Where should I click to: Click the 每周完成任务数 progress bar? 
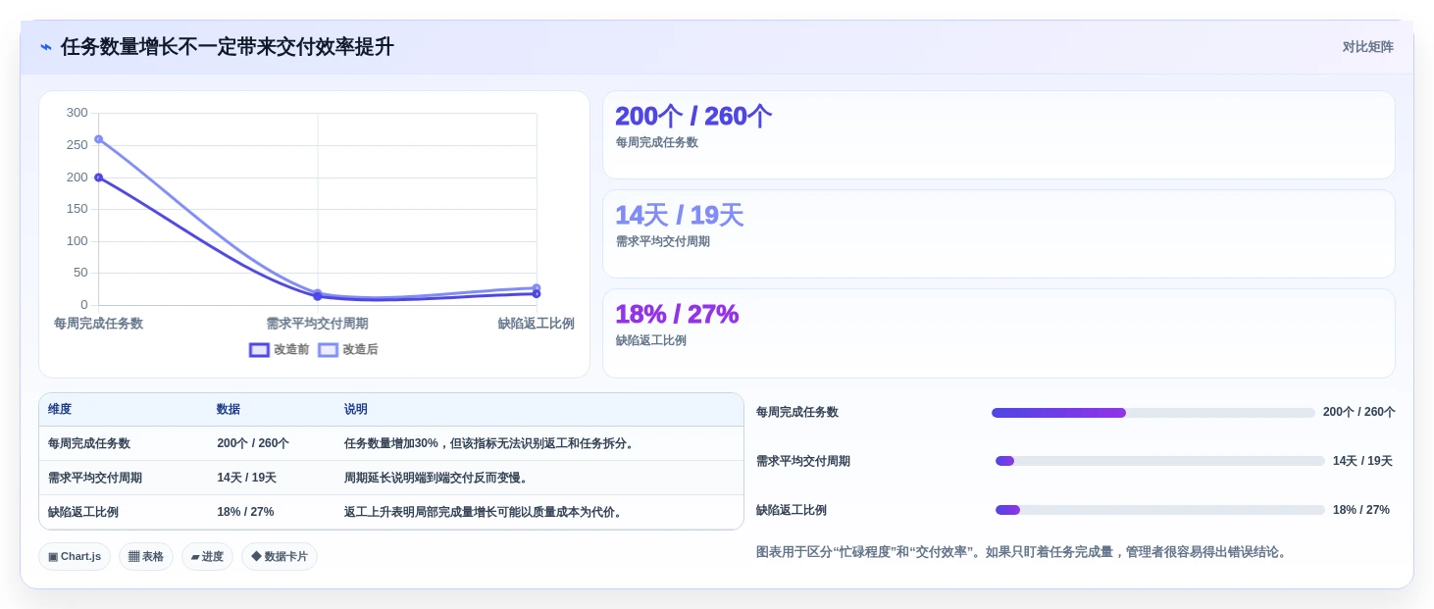[1153, 413]
